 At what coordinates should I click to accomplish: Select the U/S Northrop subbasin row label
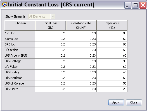click(20, 78)
